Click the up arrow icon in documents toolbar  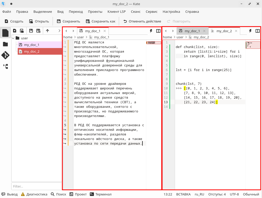[47, 31]
